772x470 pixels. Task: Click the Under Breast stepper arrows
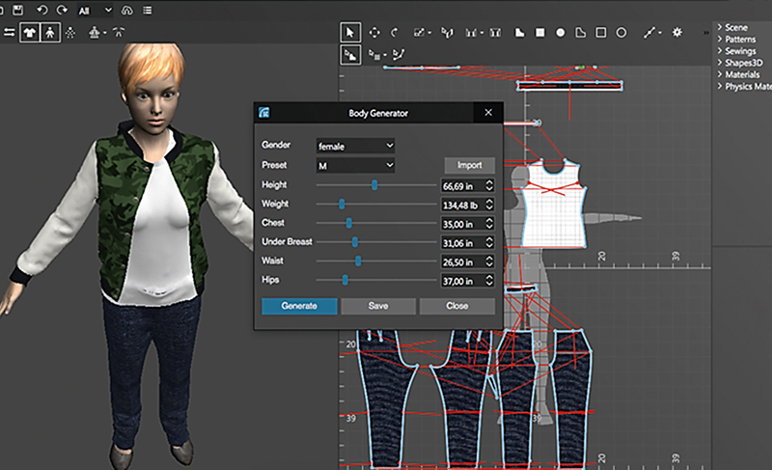click(489, 242)
